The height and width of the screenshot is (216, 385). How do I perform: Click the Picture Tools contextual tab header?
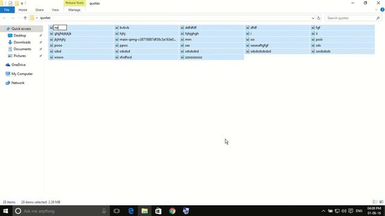click(x=75, y=3)
